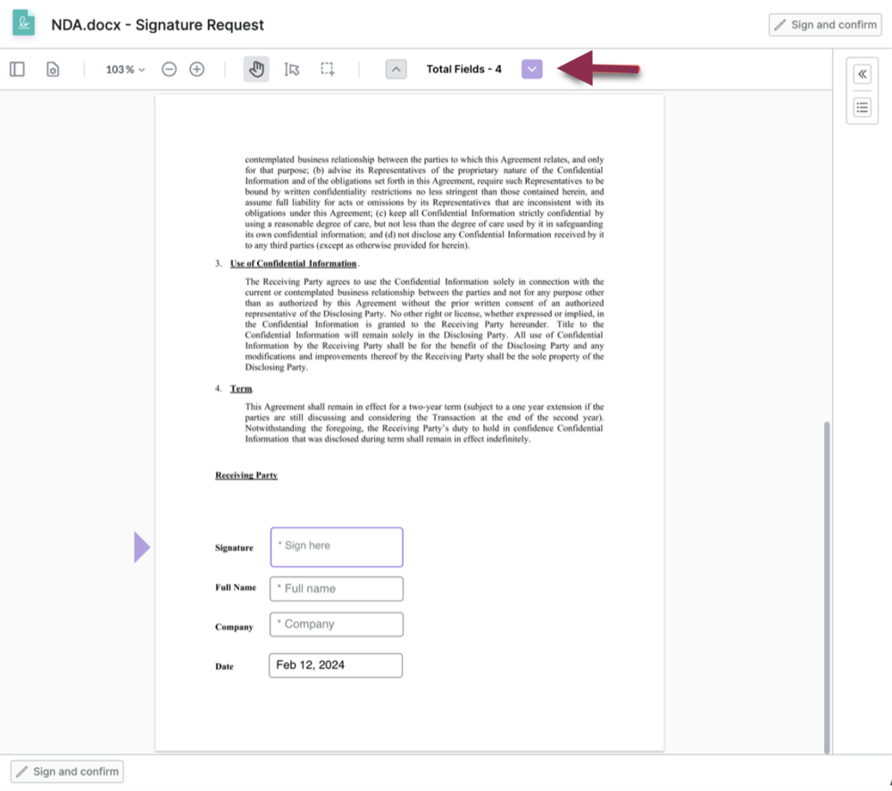Click Sign and confirm in the header
The width and height of the screenshot is (892, 791).
tap(824, 24)
